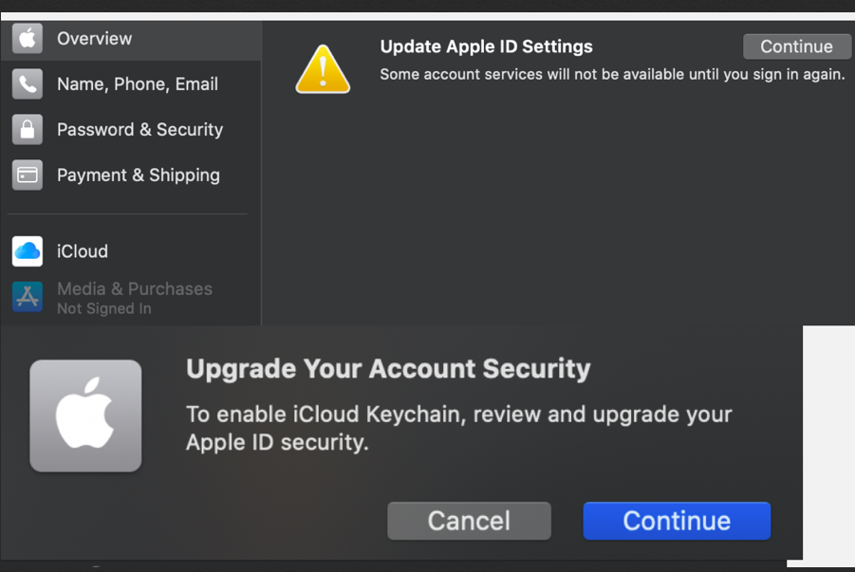
Task: Cancel the account security upgrade dialog
Action: 469,521
